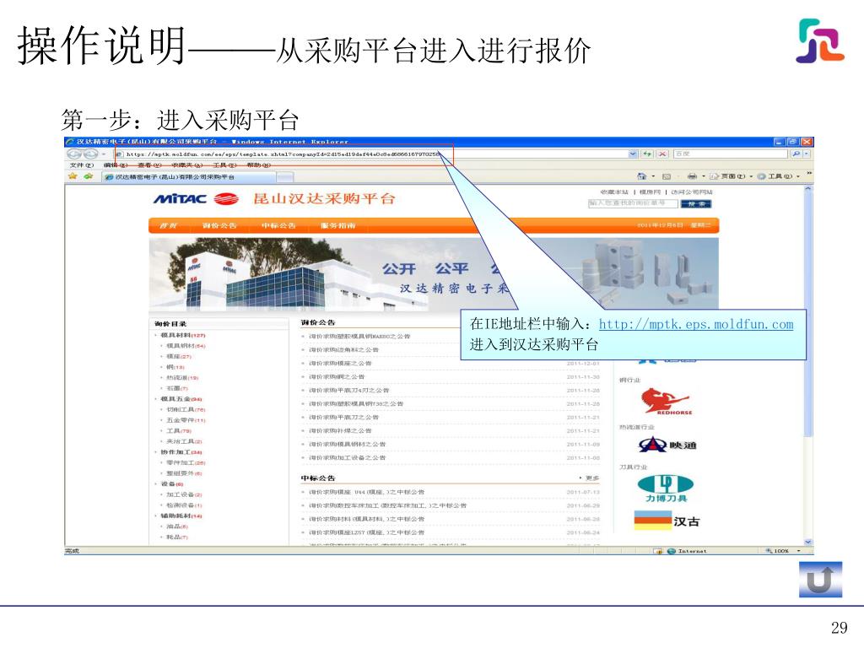Open the 询价求购模座之公告 announcement
The width and height of the screenshot is (864, 648).
[340, 363]
